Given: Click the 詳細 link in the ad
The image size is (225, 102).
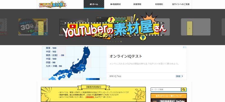Looking at the screenshot, I should (179, 76).
